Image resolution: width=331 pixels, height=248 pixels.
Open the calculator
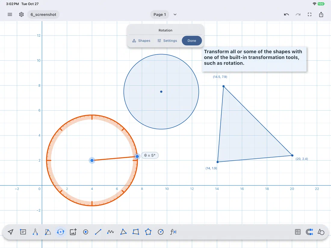[298, 232]
